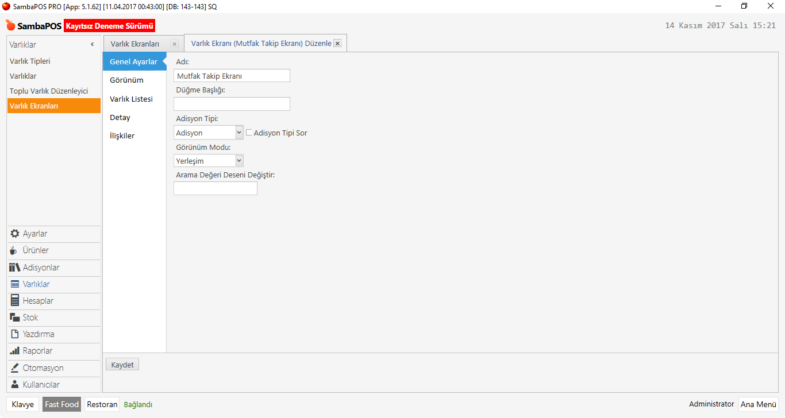Select the Hesaplar calculator icon
The height and width of the screenshot is (418, 785).
click(15, 301)
